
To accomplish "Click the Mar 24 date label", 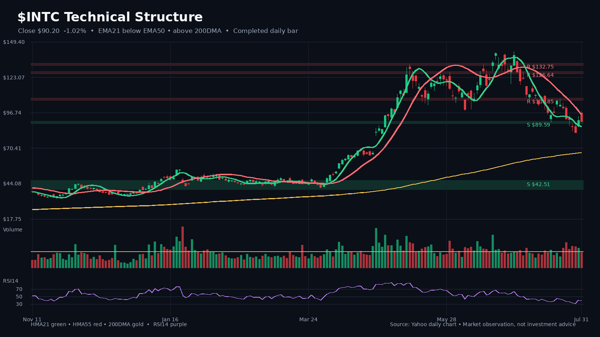I will (308, 319).
